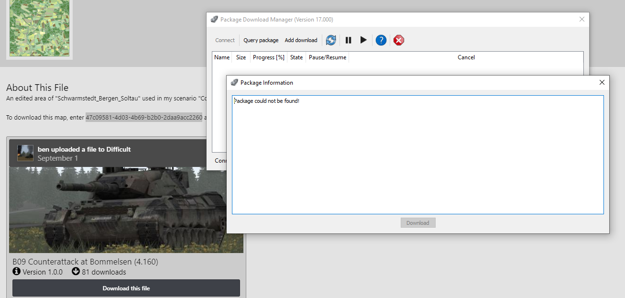Image resolution: width=625 pixels, height=298 pixels.
Task: Click the 81 downloads arrow icon
Action: coord(76,272)
